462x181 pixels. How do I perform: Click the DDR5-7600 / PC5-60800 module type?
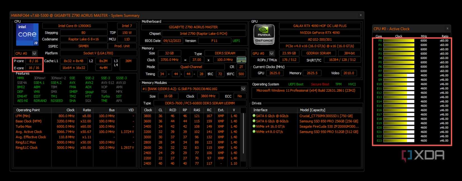pyautogui.click(x=200, y=103)
